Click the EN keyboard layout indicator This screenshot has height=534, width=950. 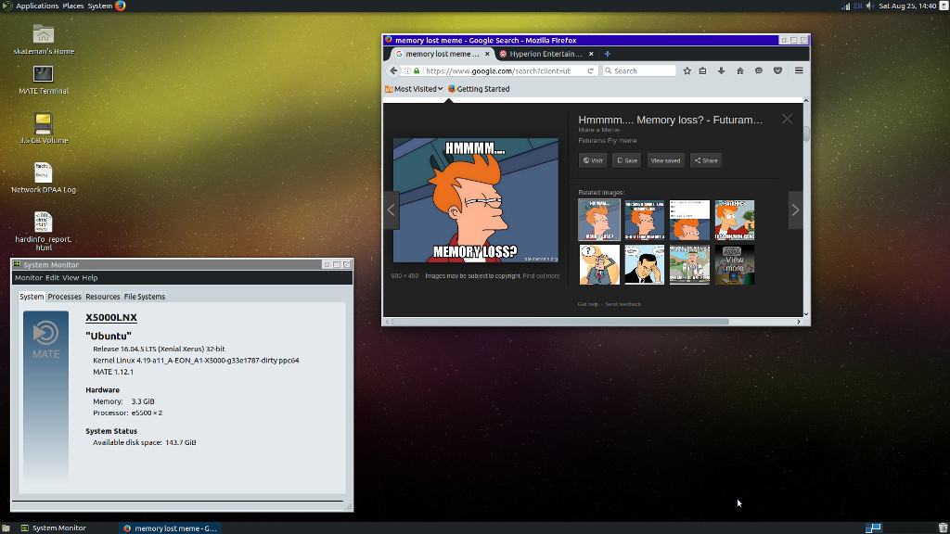[858, 6]
